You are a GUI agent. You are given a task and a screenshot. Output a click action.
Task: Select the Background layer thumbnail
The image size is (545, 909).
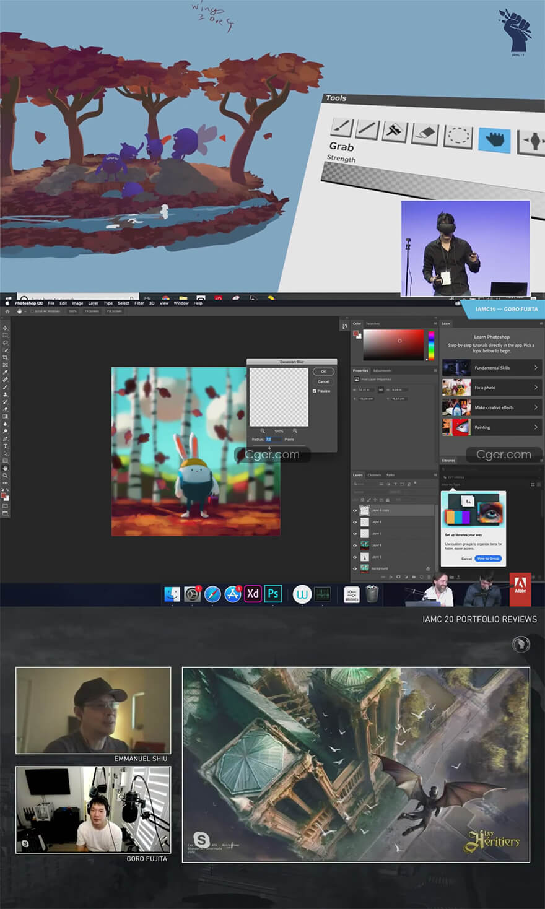pos(365,568)
